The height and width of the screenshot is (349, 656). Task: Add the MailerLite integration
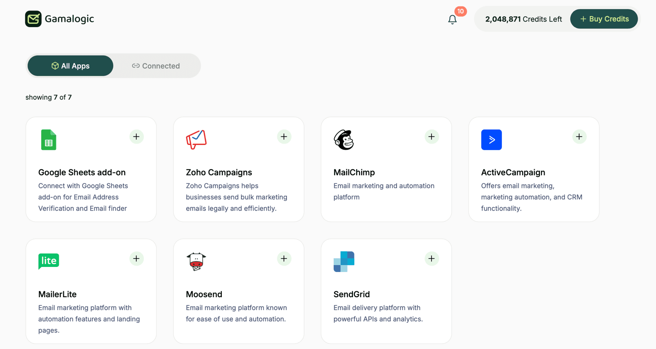[136, 259]
